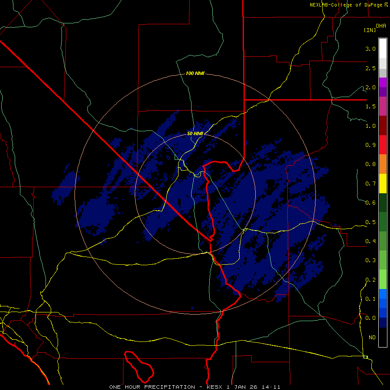Click the ONE HOUR PRECIPITATION caption text
This screenshot has width=390, height=390.
pyautogui.click(x=152, y=387)
